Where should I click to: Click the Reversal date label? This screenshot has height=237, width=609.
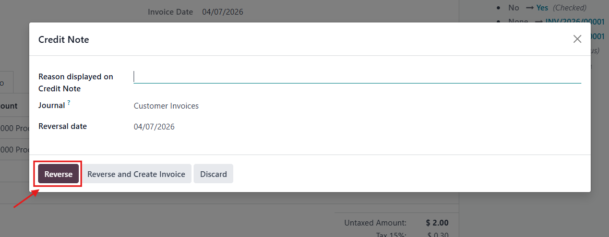[x=63, y=126]
